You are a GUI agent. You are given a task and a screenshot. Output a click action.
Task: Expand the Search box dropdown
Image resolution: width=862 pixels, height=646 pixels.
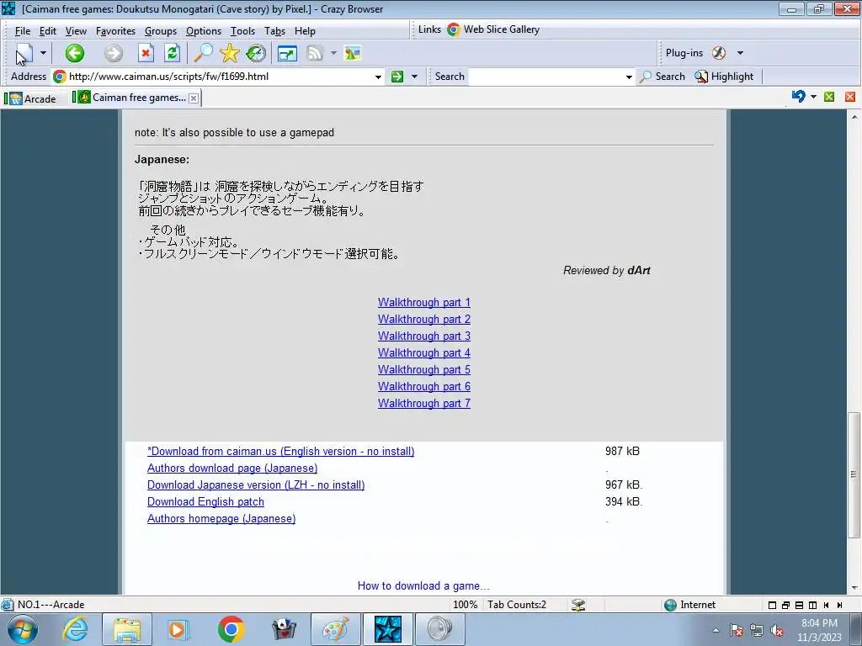(x=629, y=77)
